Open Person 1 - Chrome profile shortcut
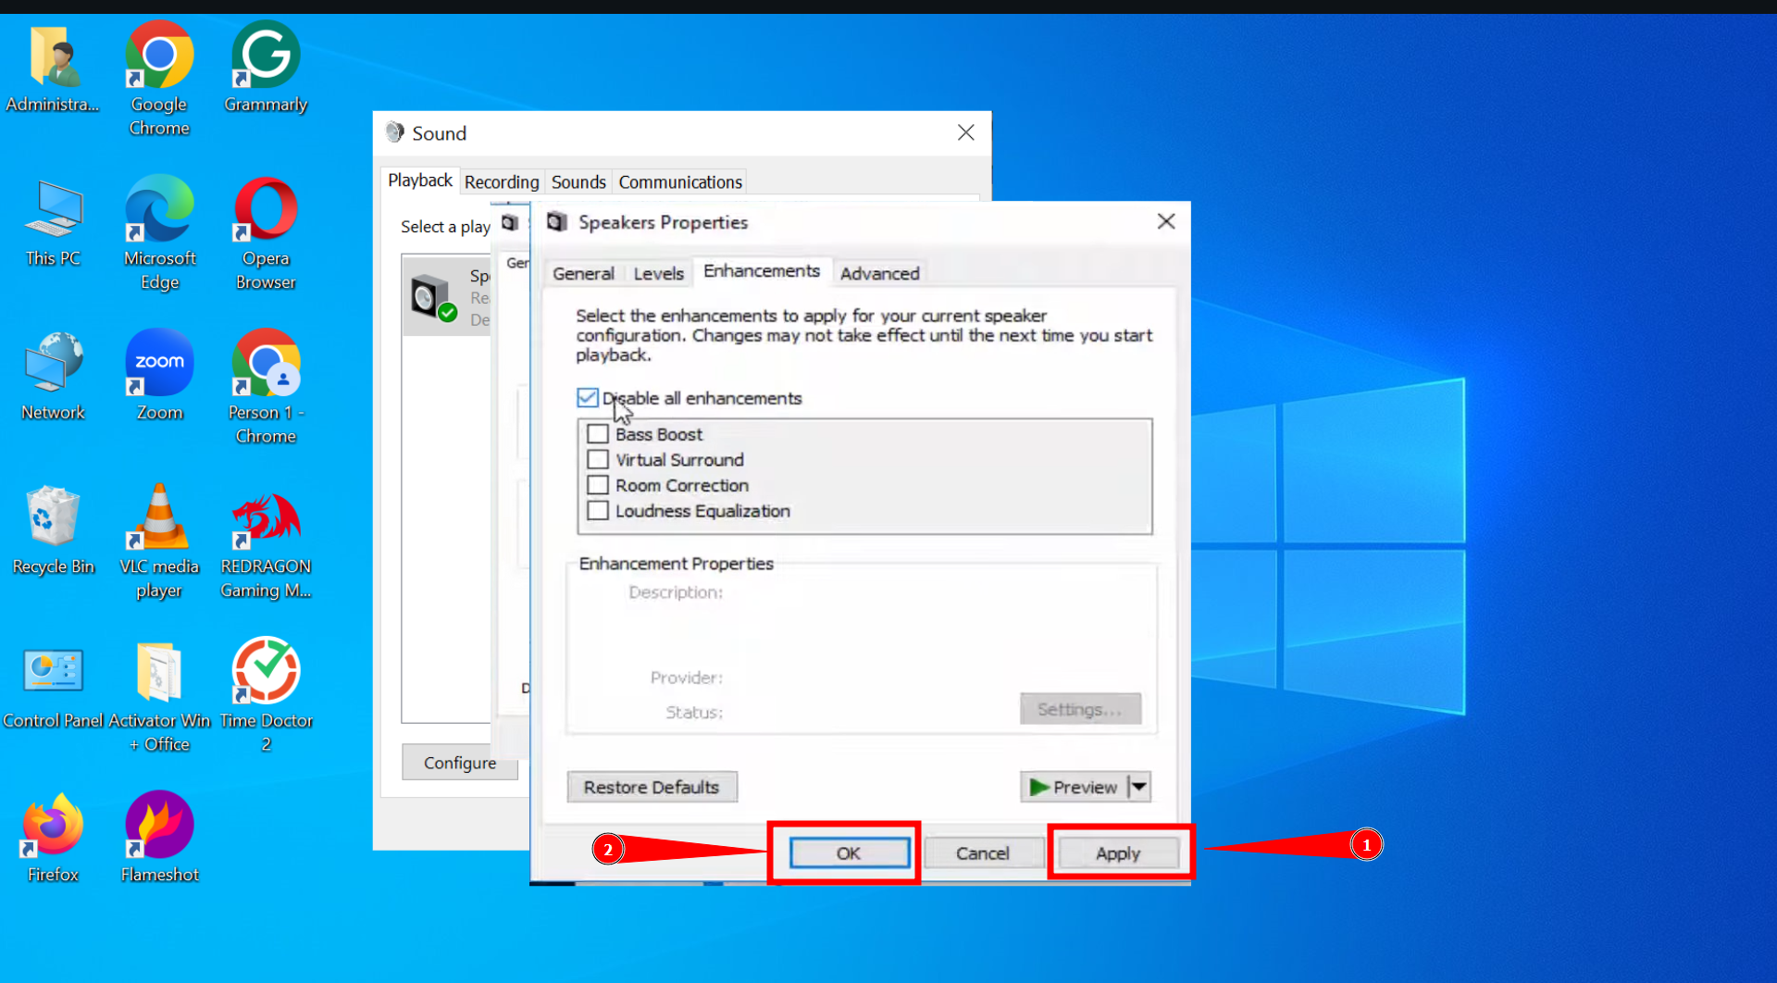This screenshot has height=983, width=1777. [266, 387]
